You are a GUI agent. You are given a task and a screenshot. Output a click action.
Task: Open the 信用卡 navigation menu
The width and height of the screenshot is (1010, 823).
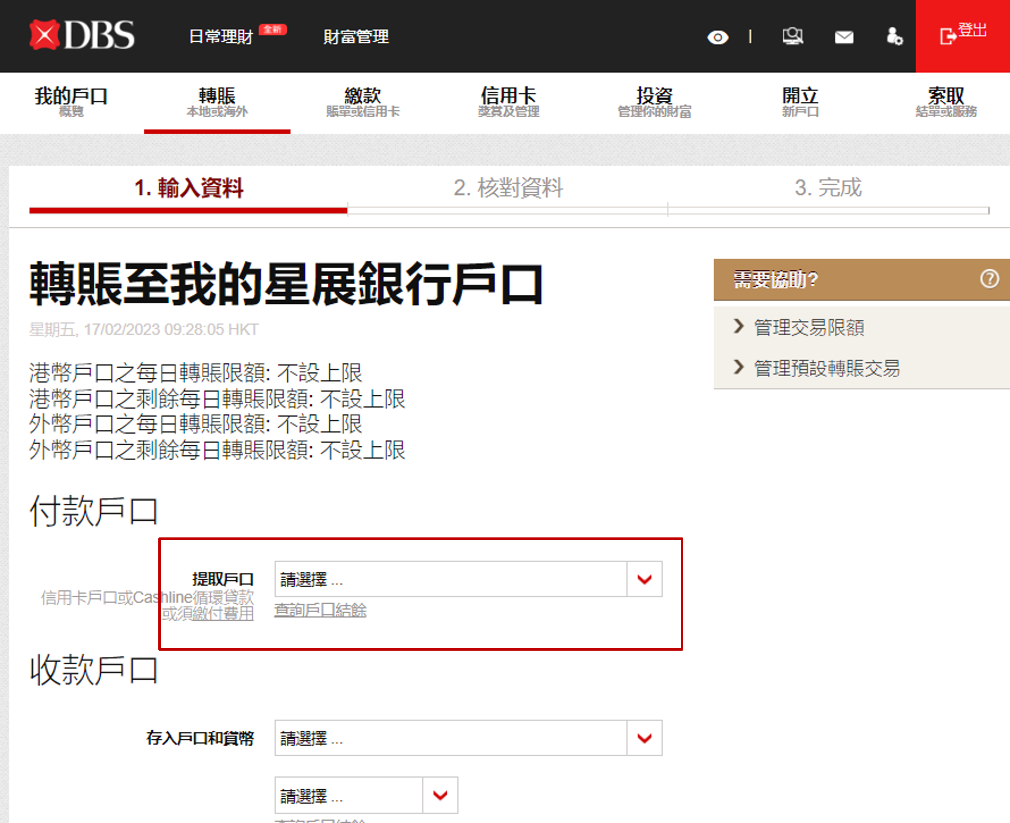coord(508,101)
